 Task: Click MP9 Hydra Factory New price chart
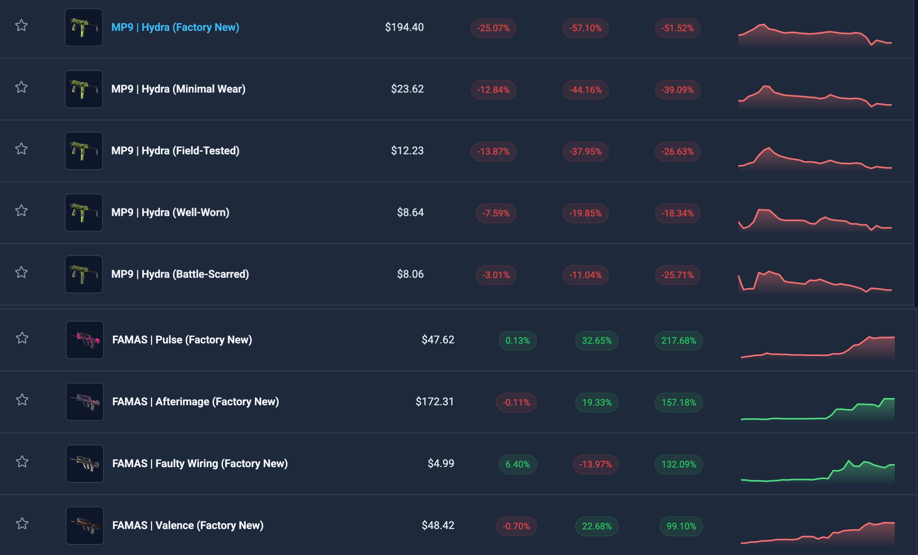click(815, 35)
